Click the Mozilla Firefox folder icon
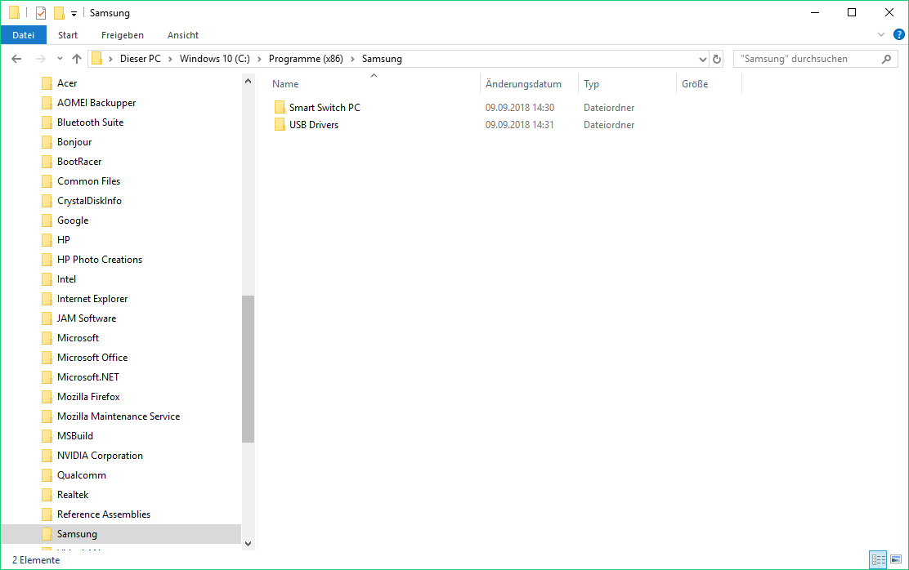909x570 pixels. pos(47,397)
